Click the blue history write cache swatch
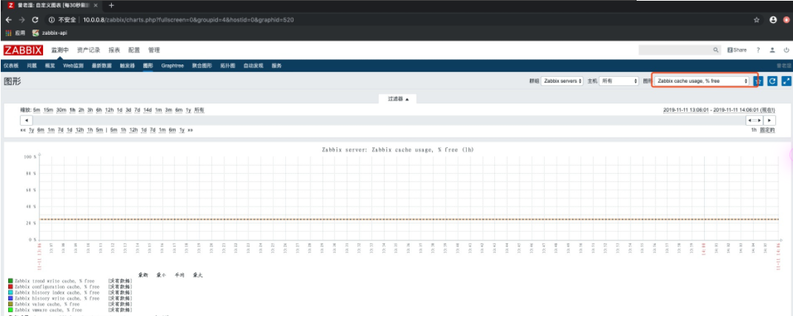This screenshot has height=316, width=793. [x=10, y=298]
